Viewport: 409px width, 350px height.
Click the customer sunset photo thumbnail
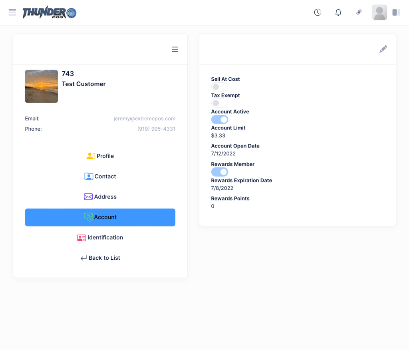coord(41,86)
